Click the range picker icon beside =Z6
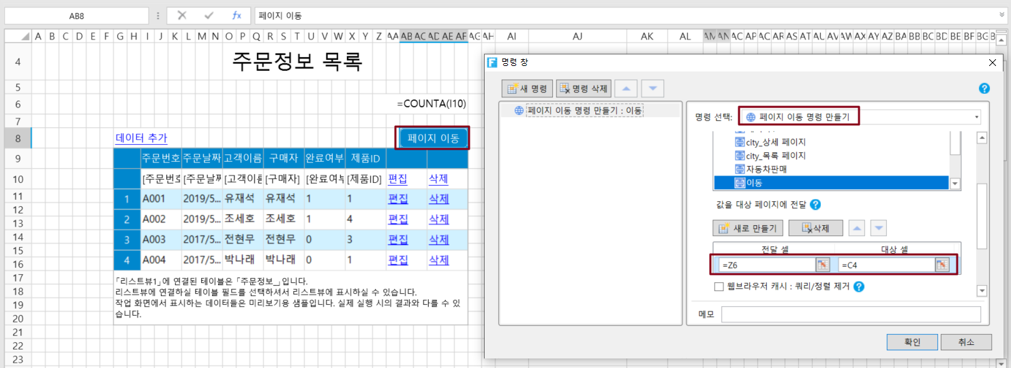1011x368 pixels. (822, 265)
